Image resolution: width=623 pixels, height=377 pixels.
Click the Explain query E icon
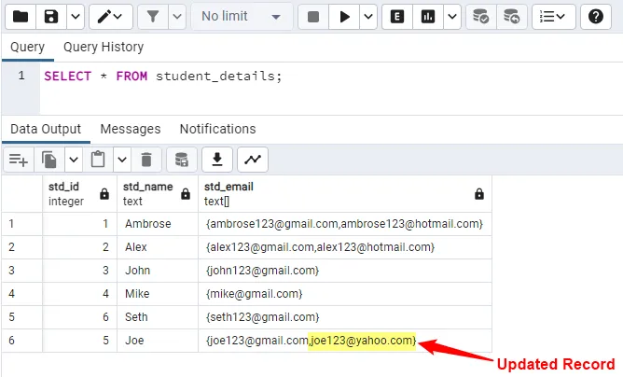pyautogui.click(x=396, y=17)
